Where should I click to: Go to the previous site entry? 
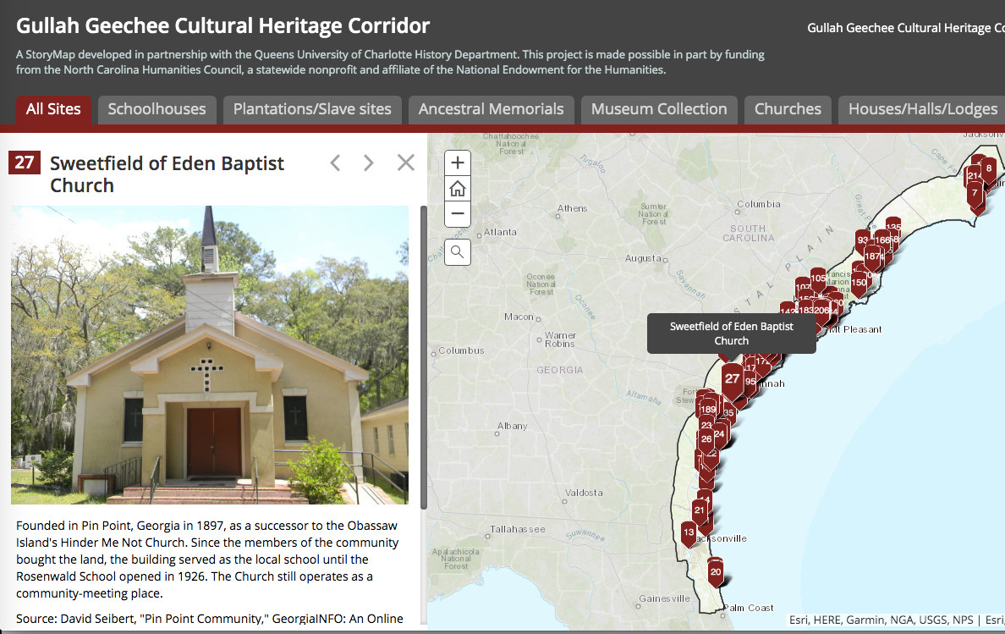tap(335, 163)
